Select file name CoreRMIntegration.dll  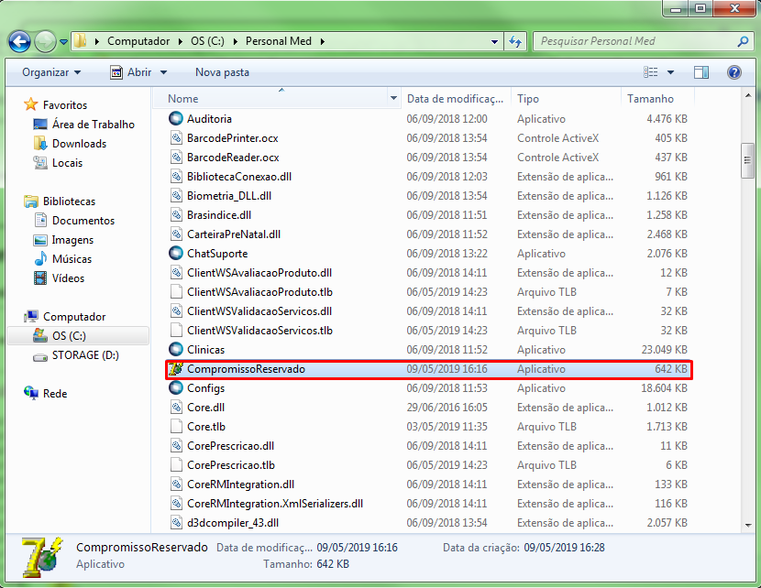[241, 485]
